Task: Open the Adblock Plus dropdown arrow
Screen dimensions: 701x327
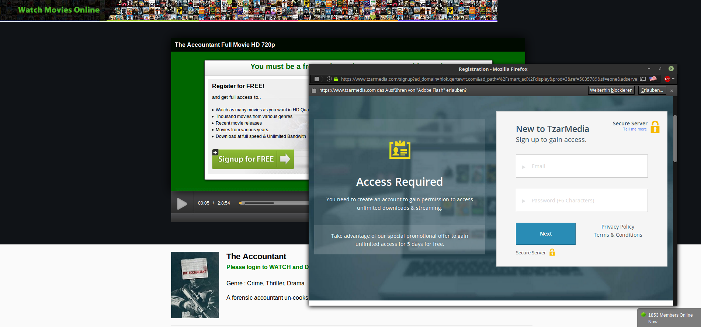Action: [x=673, y=79]
